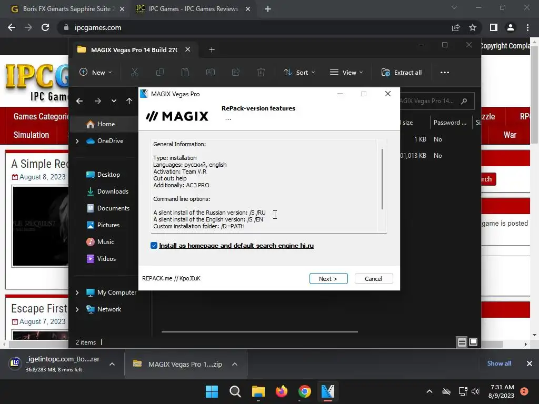
Task: Expand options for MAGIX Vegas Pro zip download
Action: click(x=235, y=364)
